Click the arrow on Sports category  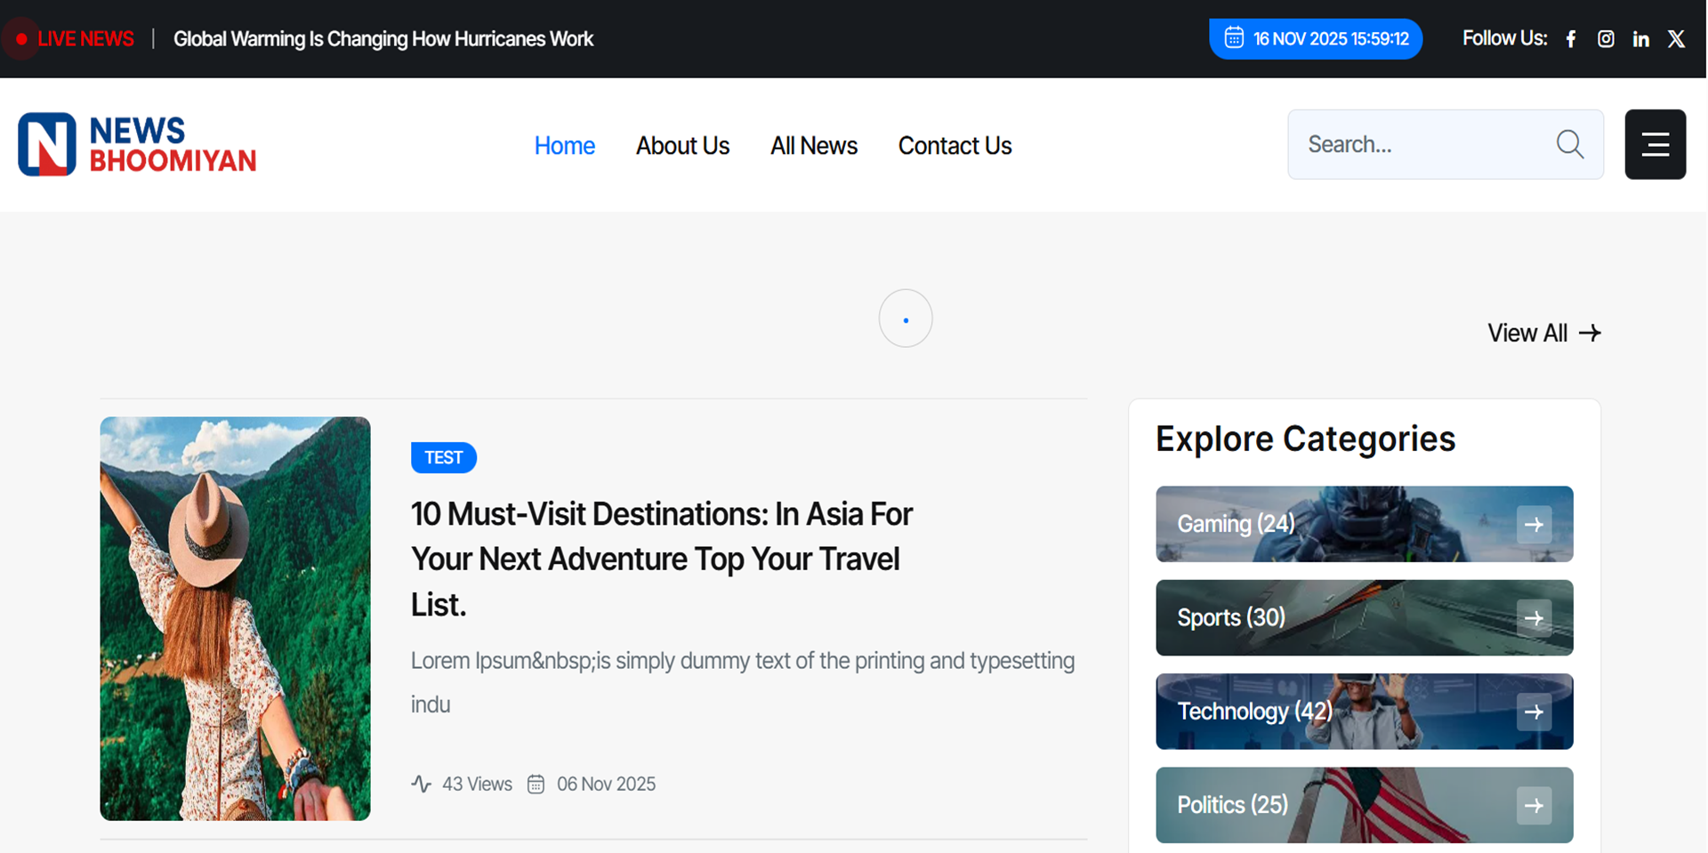(1534, 618)
